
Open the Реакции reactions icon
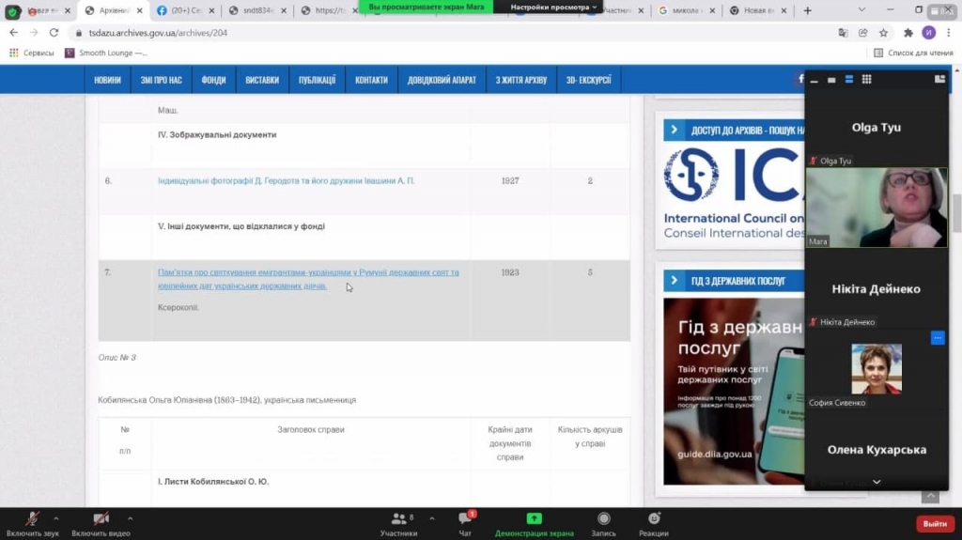654,518
